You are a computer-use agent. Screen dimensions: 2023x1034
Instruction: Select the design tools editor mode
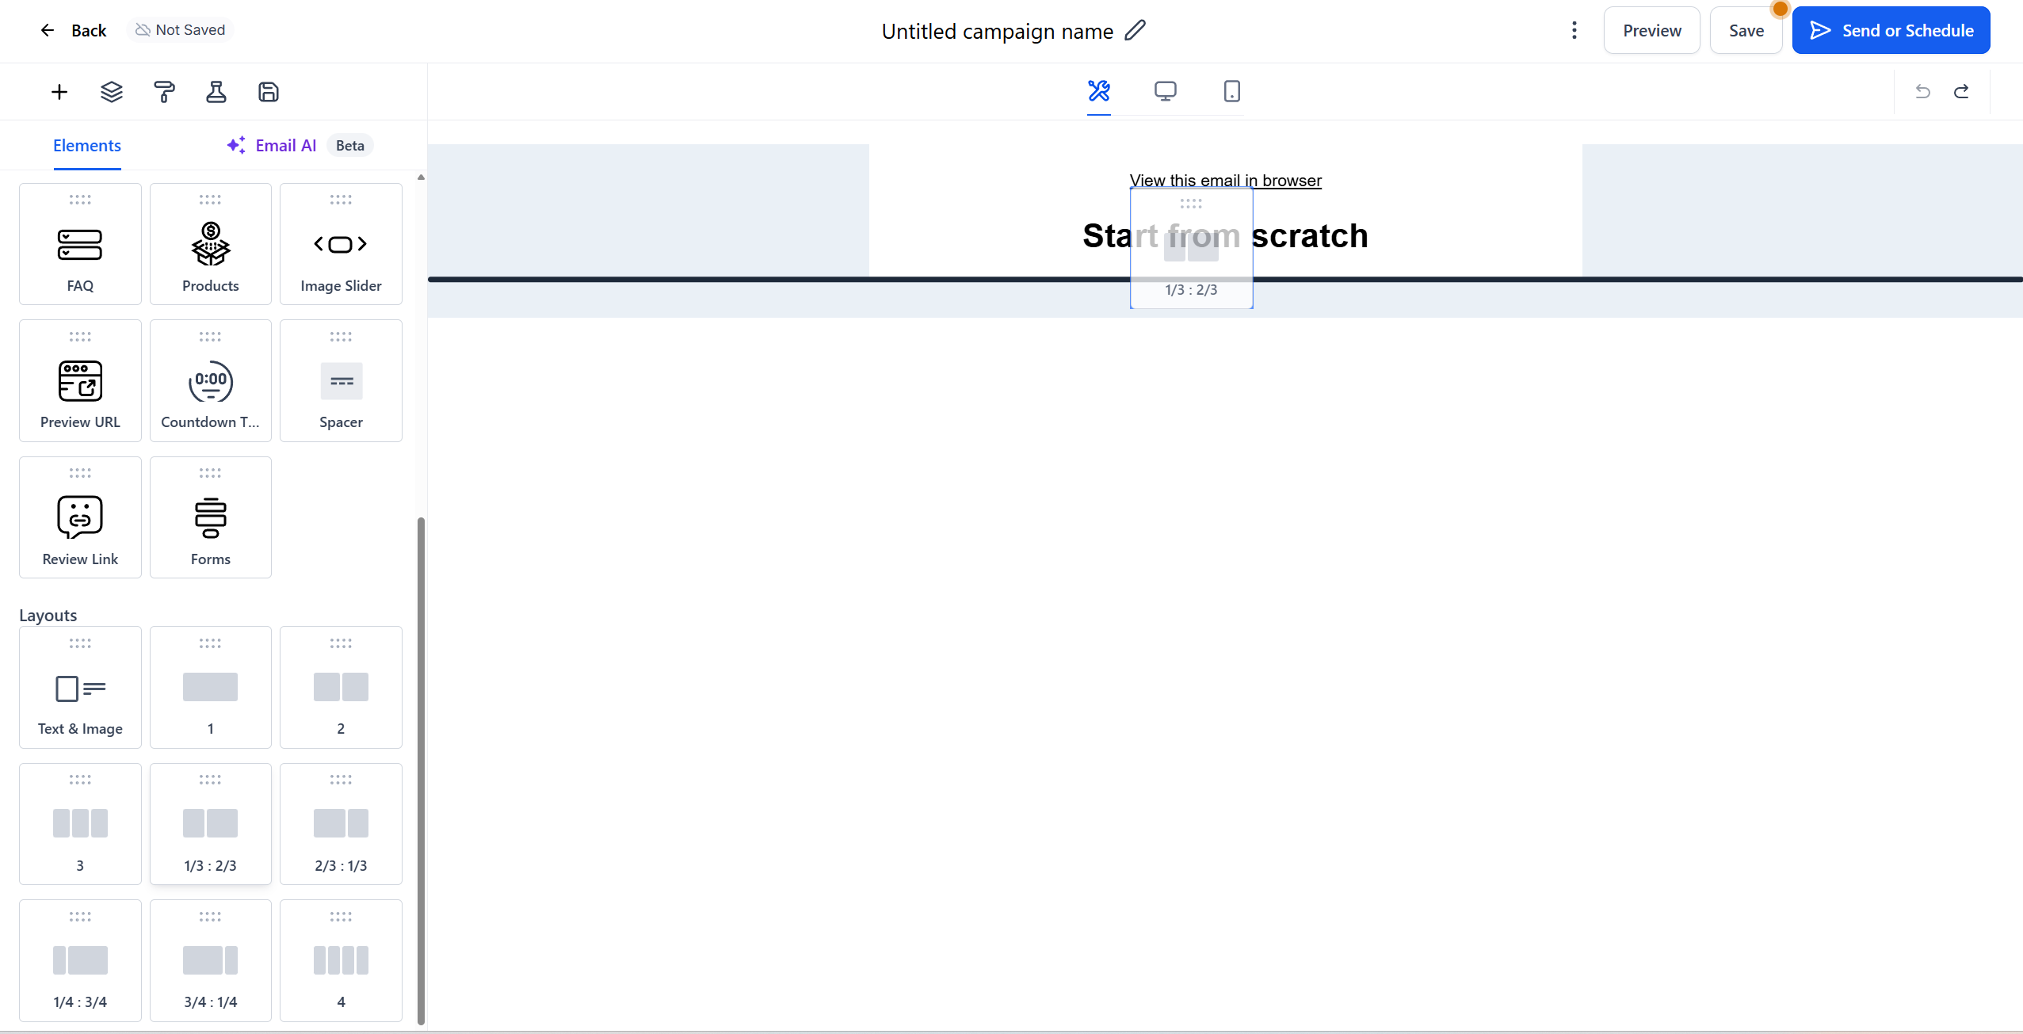point(1098,91)
